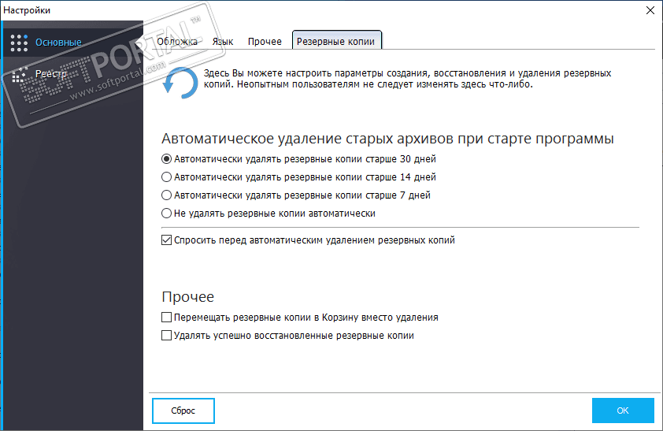The height and width of the screenshot is (431, 663).
Task: Switch to the Язык tab
Action: tap(222, 42)
